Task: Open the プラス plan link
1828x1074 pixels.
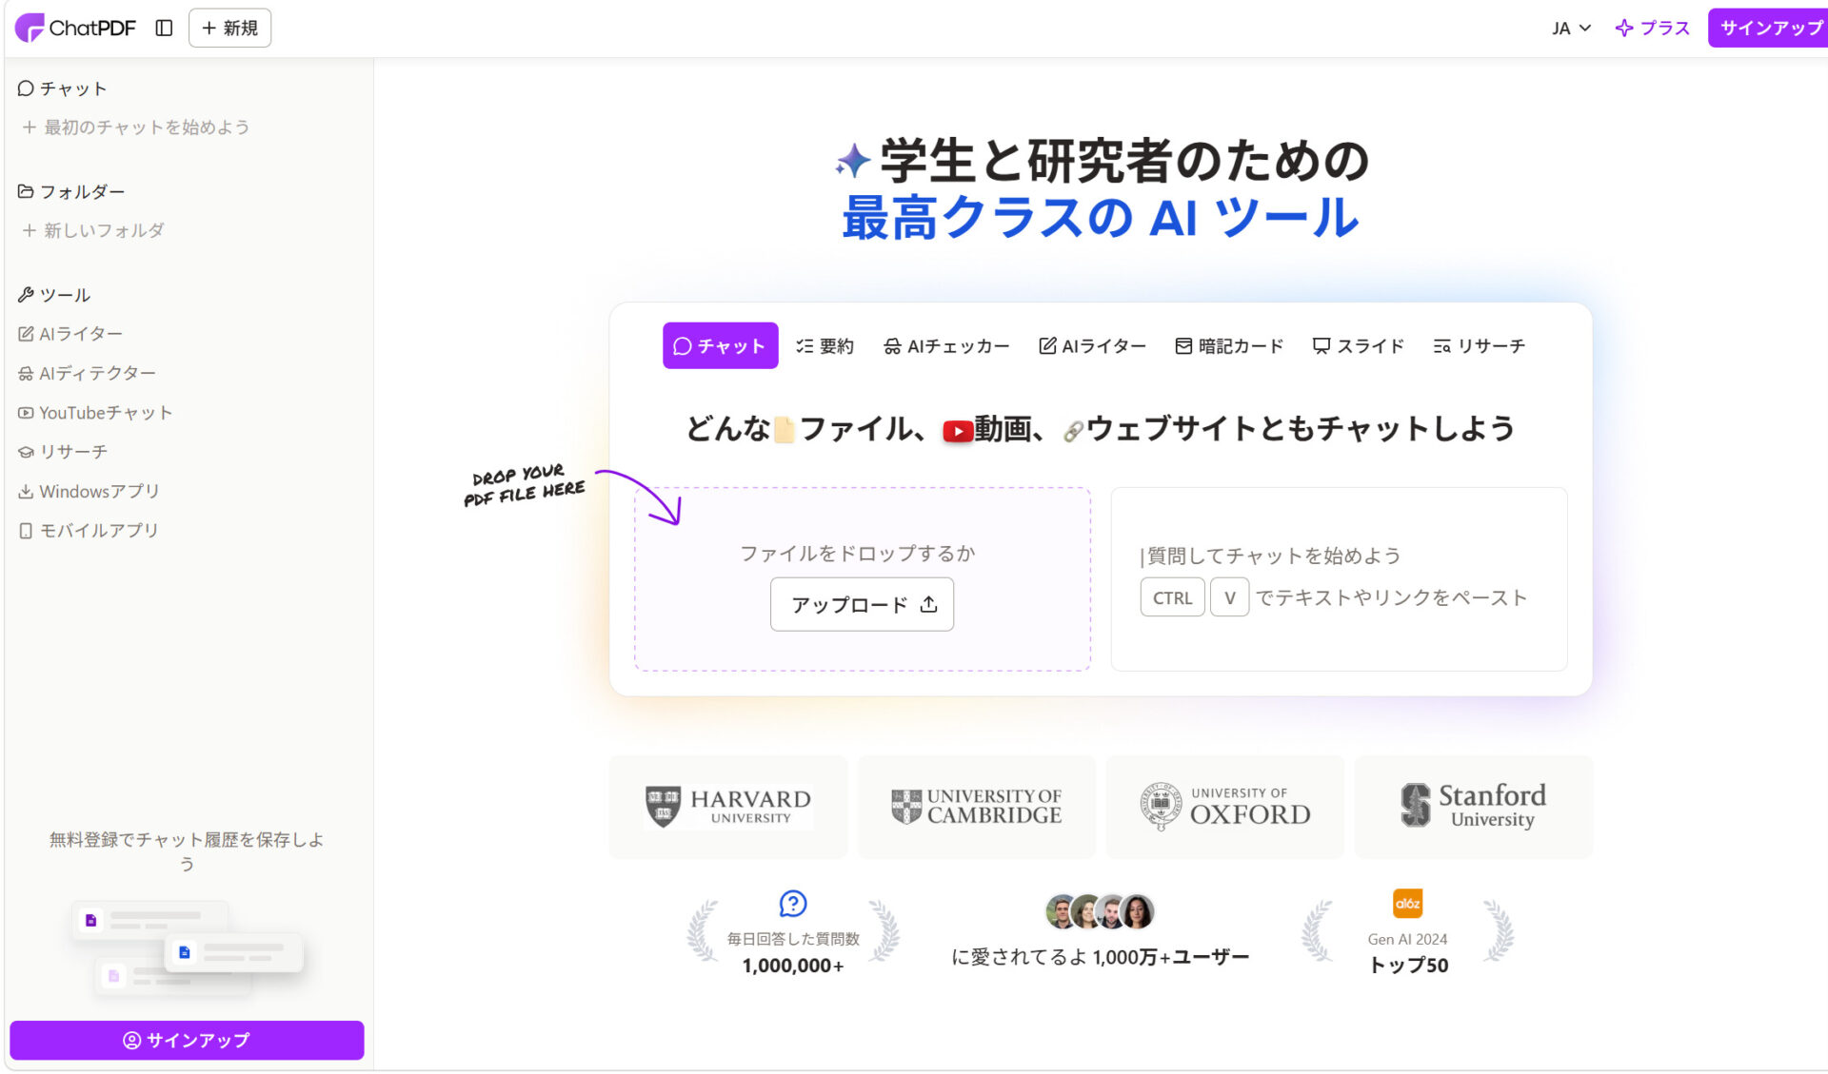Action: pos(1653,28)
